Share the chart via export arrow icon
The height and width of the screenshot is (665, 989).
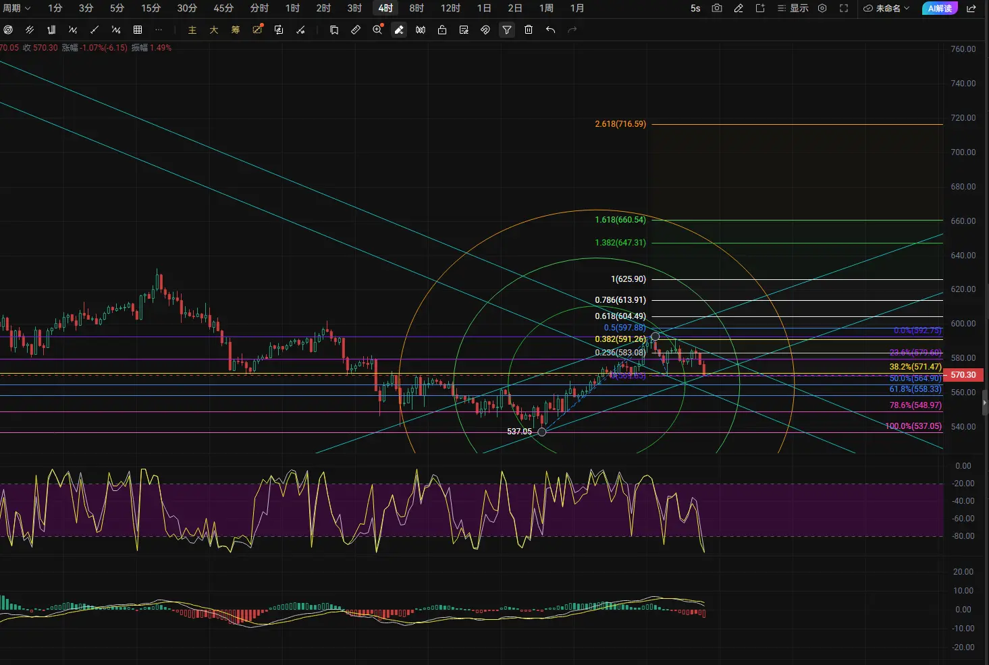point(971,8)
